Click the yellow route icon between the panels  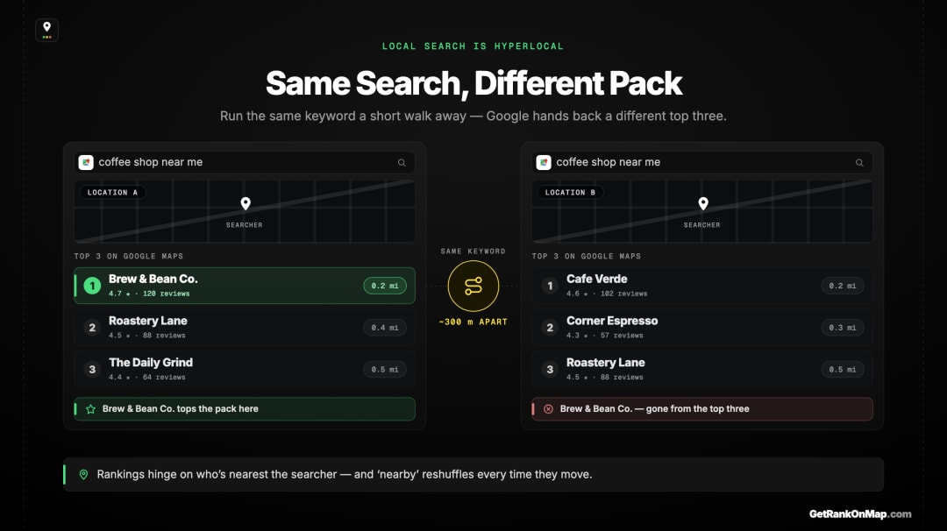[x=473, y=286]
